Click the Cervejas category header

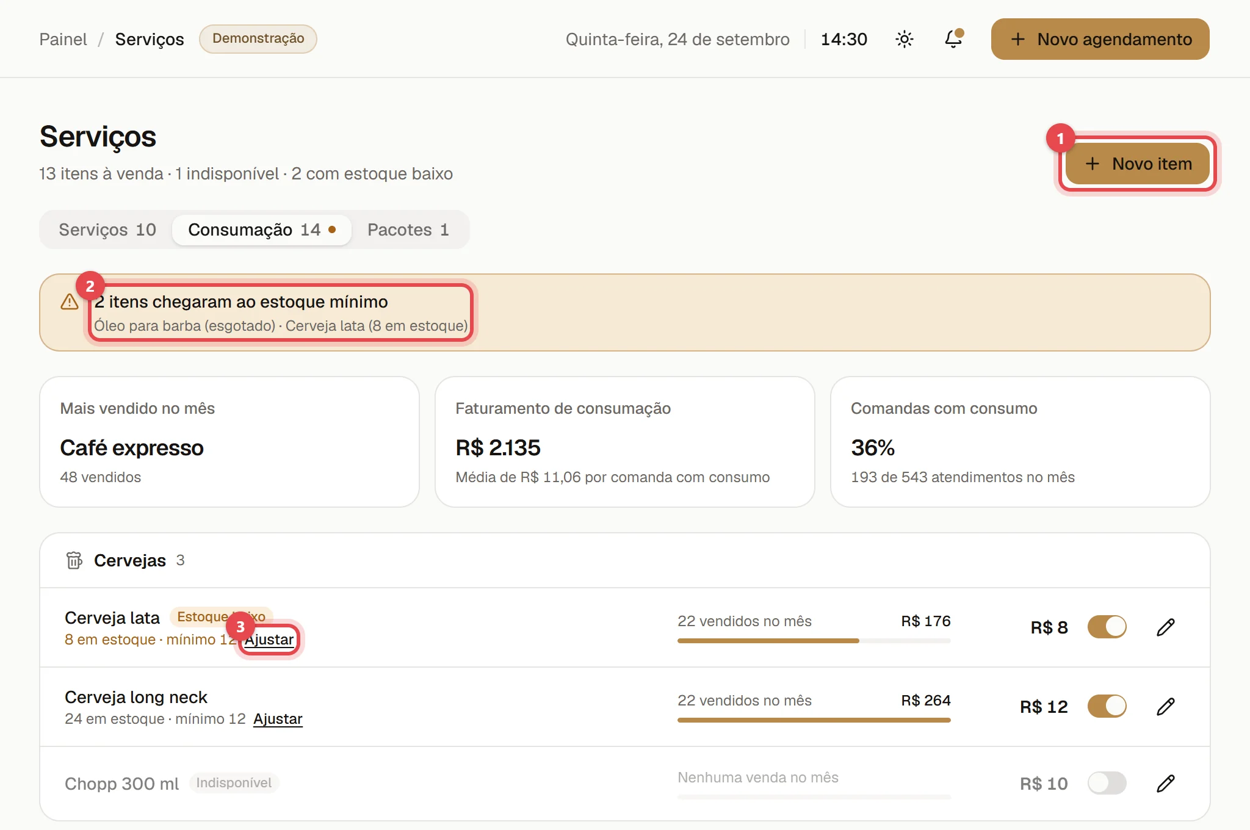pyautogui.click(x=625, y=560)
